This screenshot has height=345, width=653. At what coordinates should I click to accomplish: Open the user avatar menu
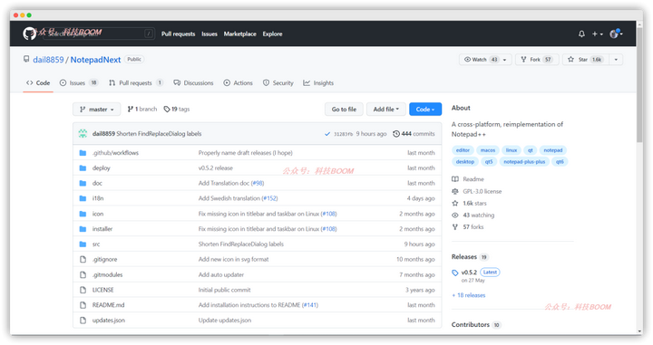tap(616, 34)
